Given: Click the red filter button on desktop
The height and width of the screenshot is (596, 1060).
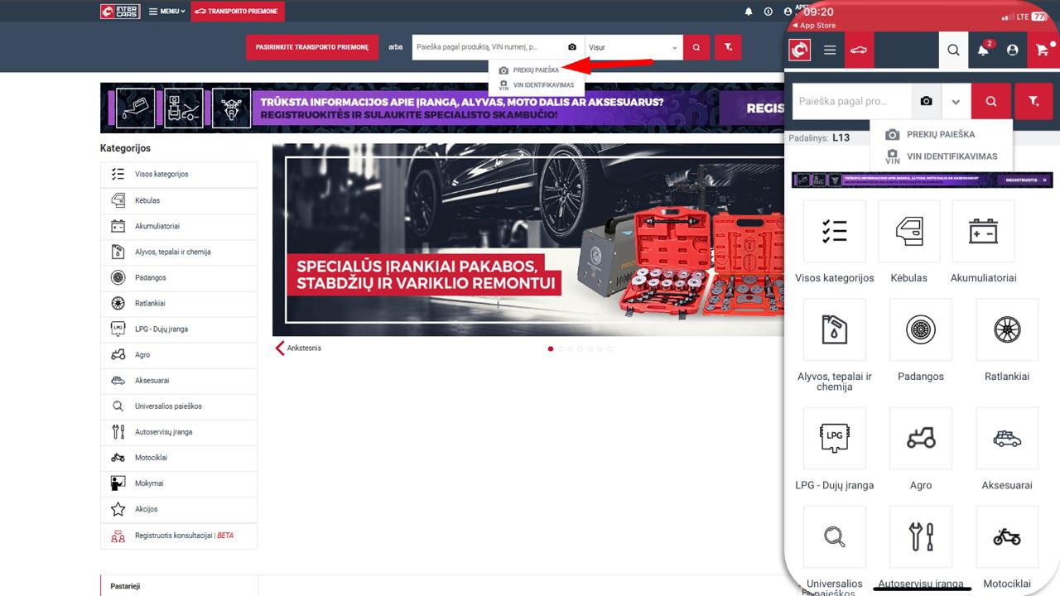Looking at the screenshot, I should coord(728,47).
